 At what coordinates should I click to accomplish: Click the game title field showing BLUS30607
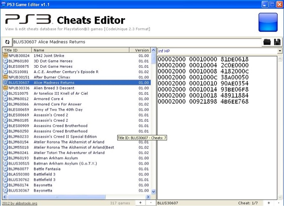point(137,42)
